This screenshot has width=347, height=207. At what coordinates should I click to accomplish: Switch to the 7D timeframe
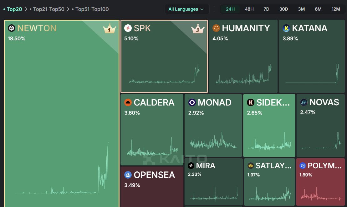(266, 9)
